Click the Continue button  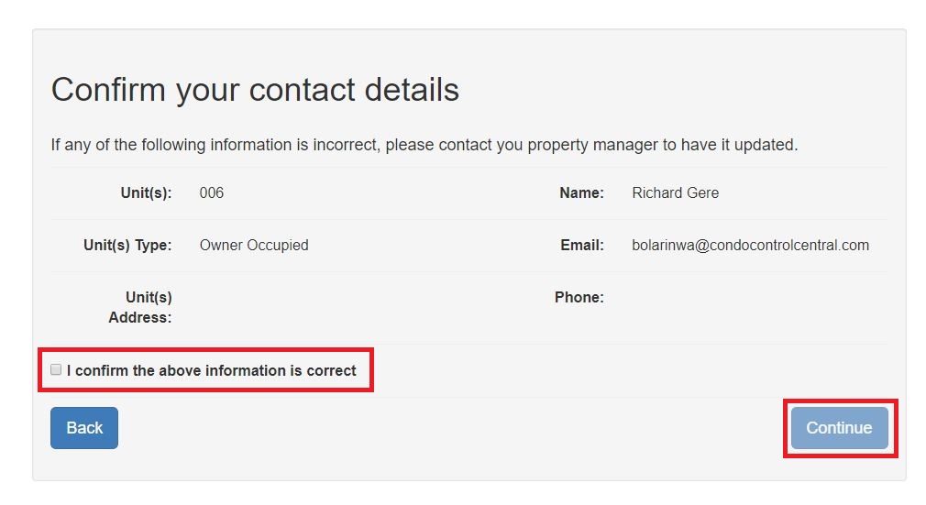pos(839,428)
